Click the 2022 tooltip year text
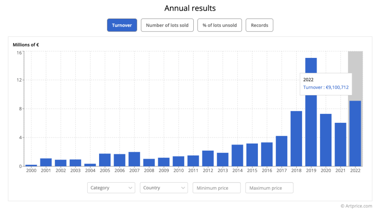Viewport: 380px width, 213px height. coord(308,80)
